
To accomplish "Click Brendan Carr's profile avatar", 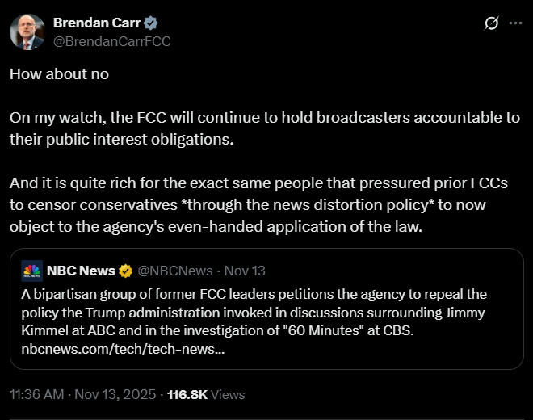I will [27, 31].
